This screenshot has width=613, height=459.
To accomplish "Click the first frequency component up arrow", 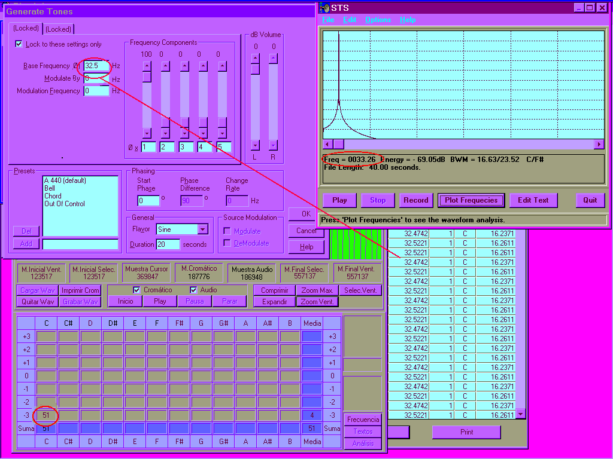I will [146, 66].
